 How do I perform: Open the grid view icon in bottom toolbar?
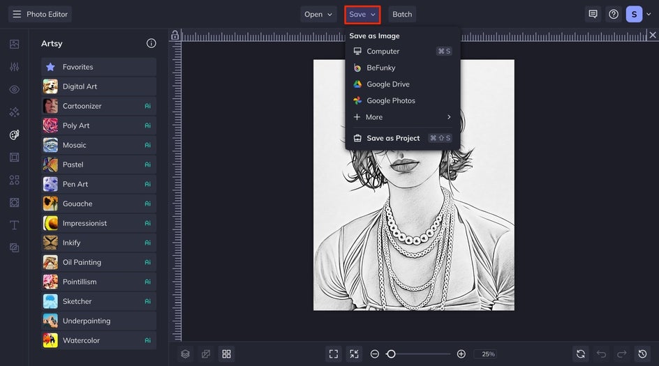226,354
